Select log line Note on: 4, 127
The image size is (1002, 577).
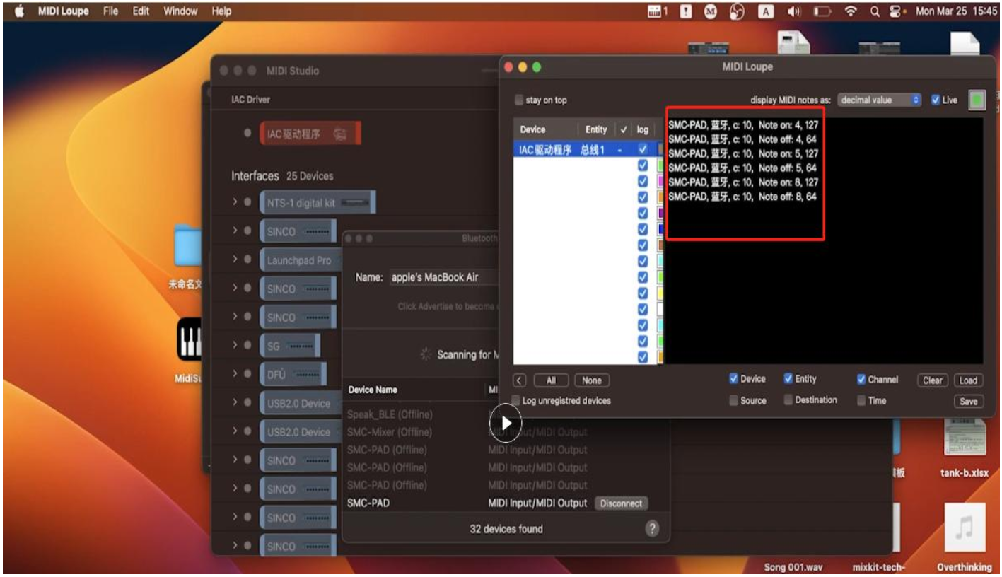coord(743,125)
